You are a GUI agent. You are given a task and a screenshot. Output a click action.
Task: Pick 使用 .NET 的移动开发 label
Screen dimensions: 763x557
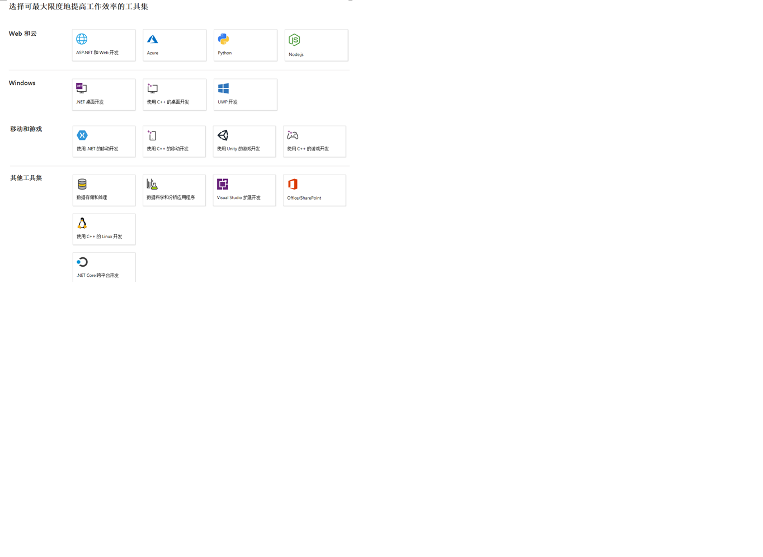click(97, 149)
